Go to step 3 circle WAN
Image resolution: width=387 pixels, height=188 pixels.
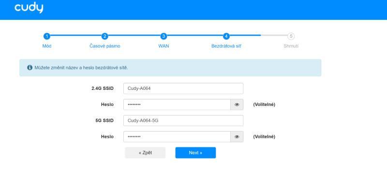click(x=164, y=36)
